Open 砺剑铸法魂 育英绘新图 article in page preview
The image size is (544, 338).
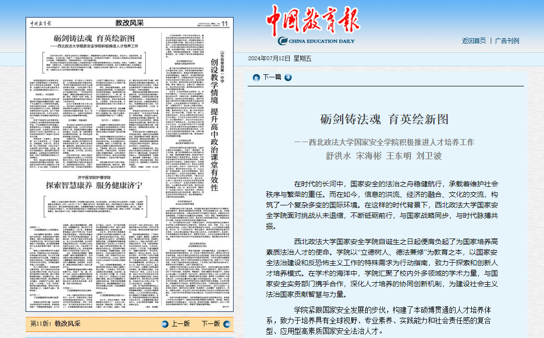click(94, 38)
